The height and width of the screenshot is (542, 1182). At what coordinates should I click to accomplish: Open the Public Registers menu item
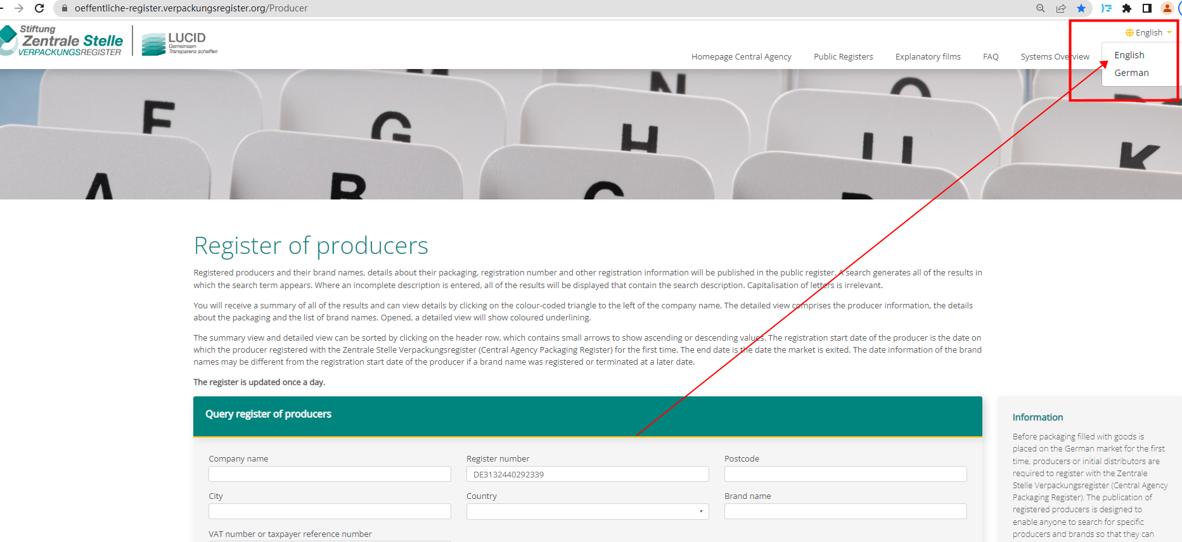click(843, 57)
